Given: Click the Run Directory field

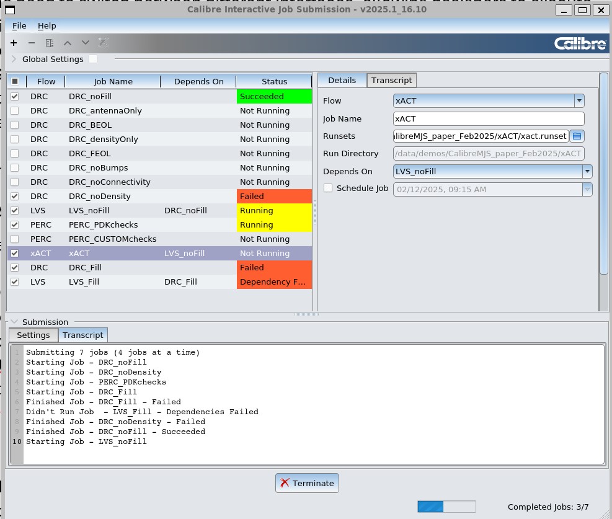Looking at the screenshot, I should [489, 153].
